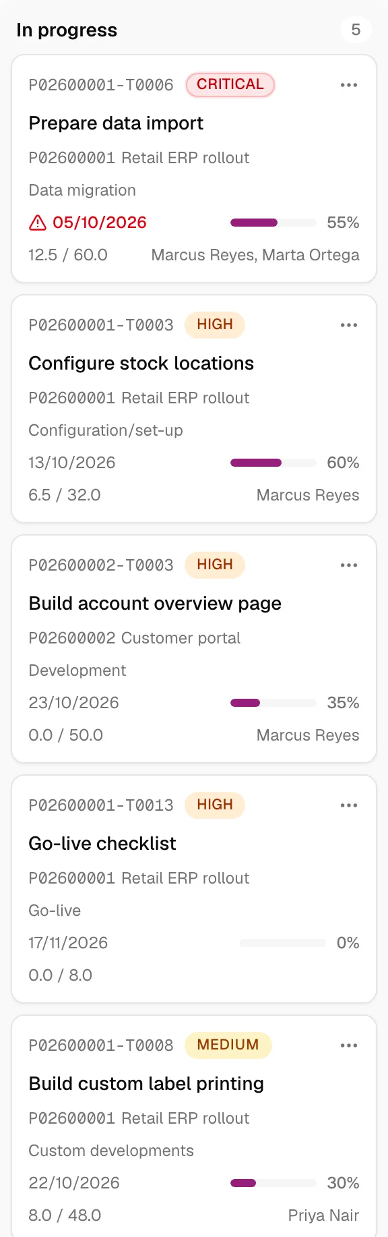The height and width of the screenshot is (1237, 388).
Task: Click task ID P02600001-T0003
Action: [x=101, y=325]
